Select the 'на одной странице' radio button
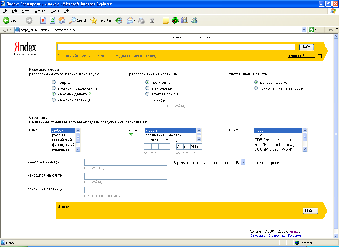Viewport: 339px width, 247px height. [x=54, y=100]
